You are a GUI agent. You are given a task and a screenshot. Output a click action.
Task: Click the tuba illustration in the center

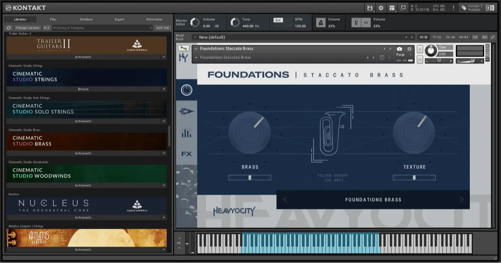coord(332,133)
